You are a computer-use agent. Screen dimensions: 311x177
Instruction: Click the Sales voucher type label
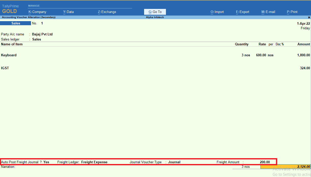tap(16, 23)
